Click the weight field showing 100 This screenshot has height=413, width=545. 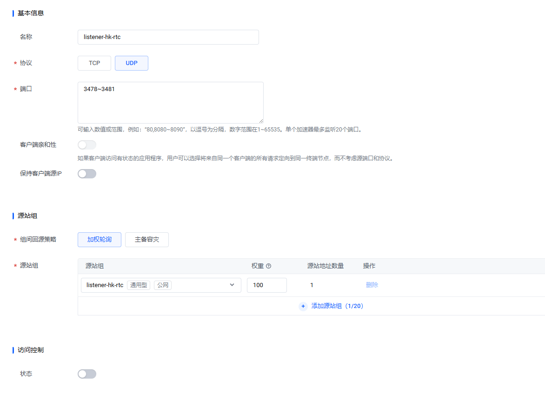tap(266, 285)
